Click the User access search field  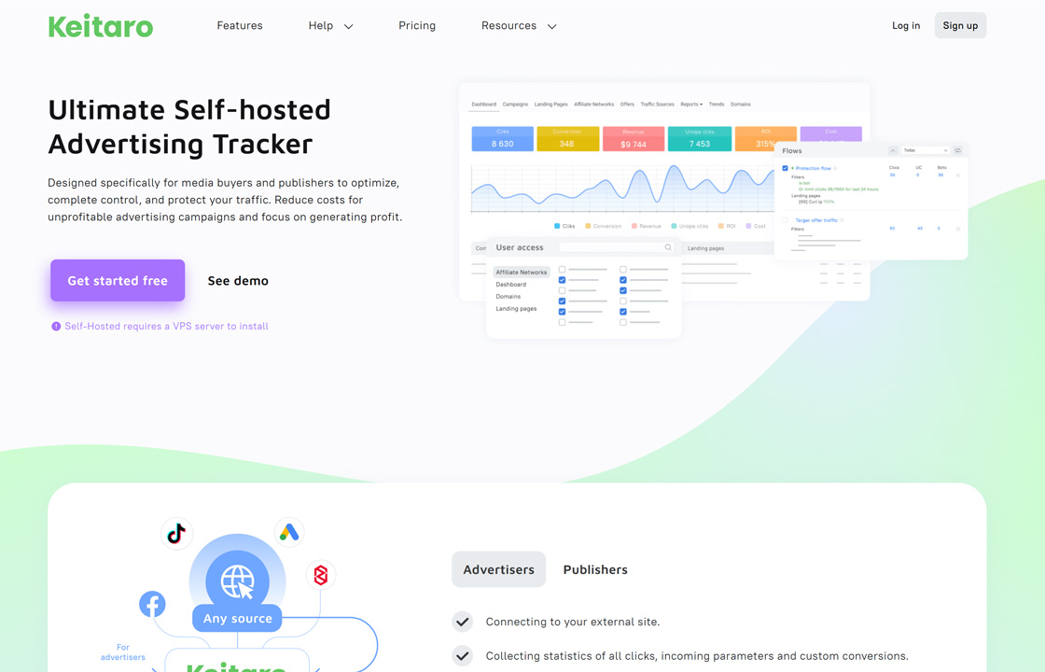point(617,247)
